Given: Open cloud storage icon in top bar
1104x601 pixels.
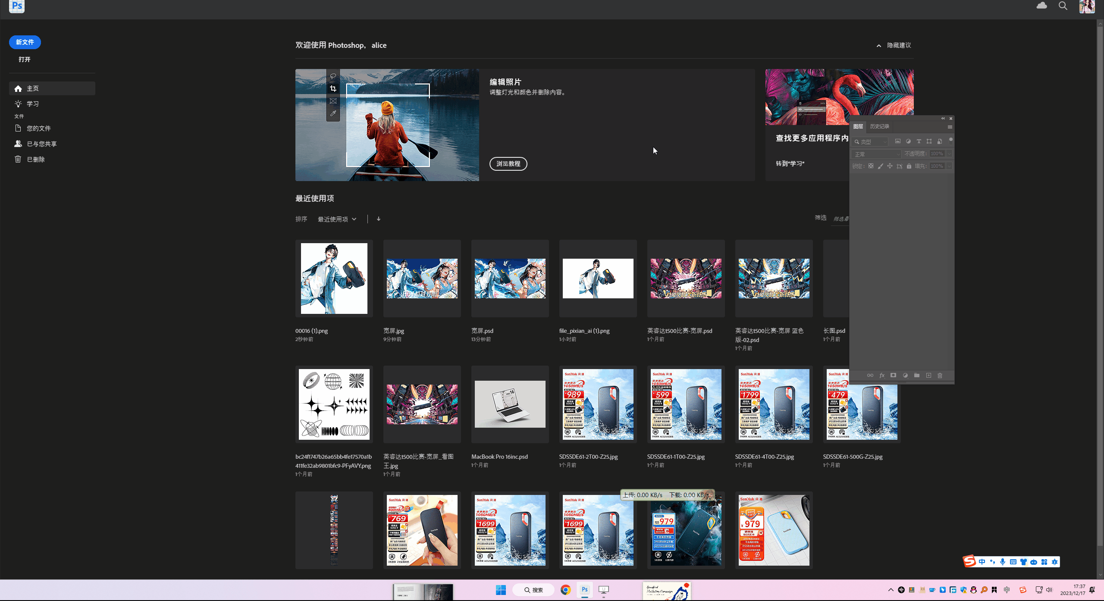Looking at the screenshot, I should [1041, 6].
